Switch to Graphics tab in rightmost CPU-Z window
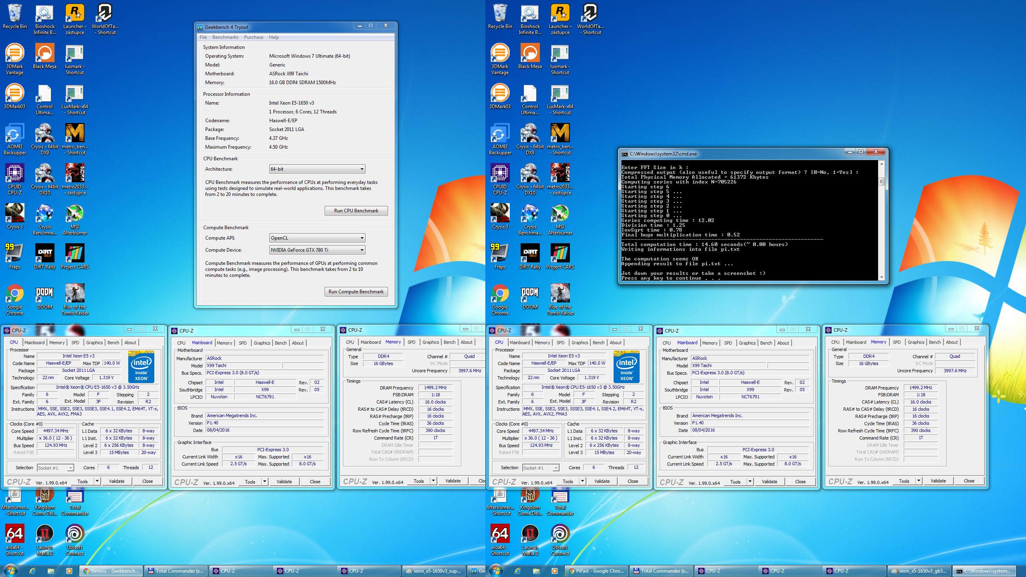 (916, 342)
